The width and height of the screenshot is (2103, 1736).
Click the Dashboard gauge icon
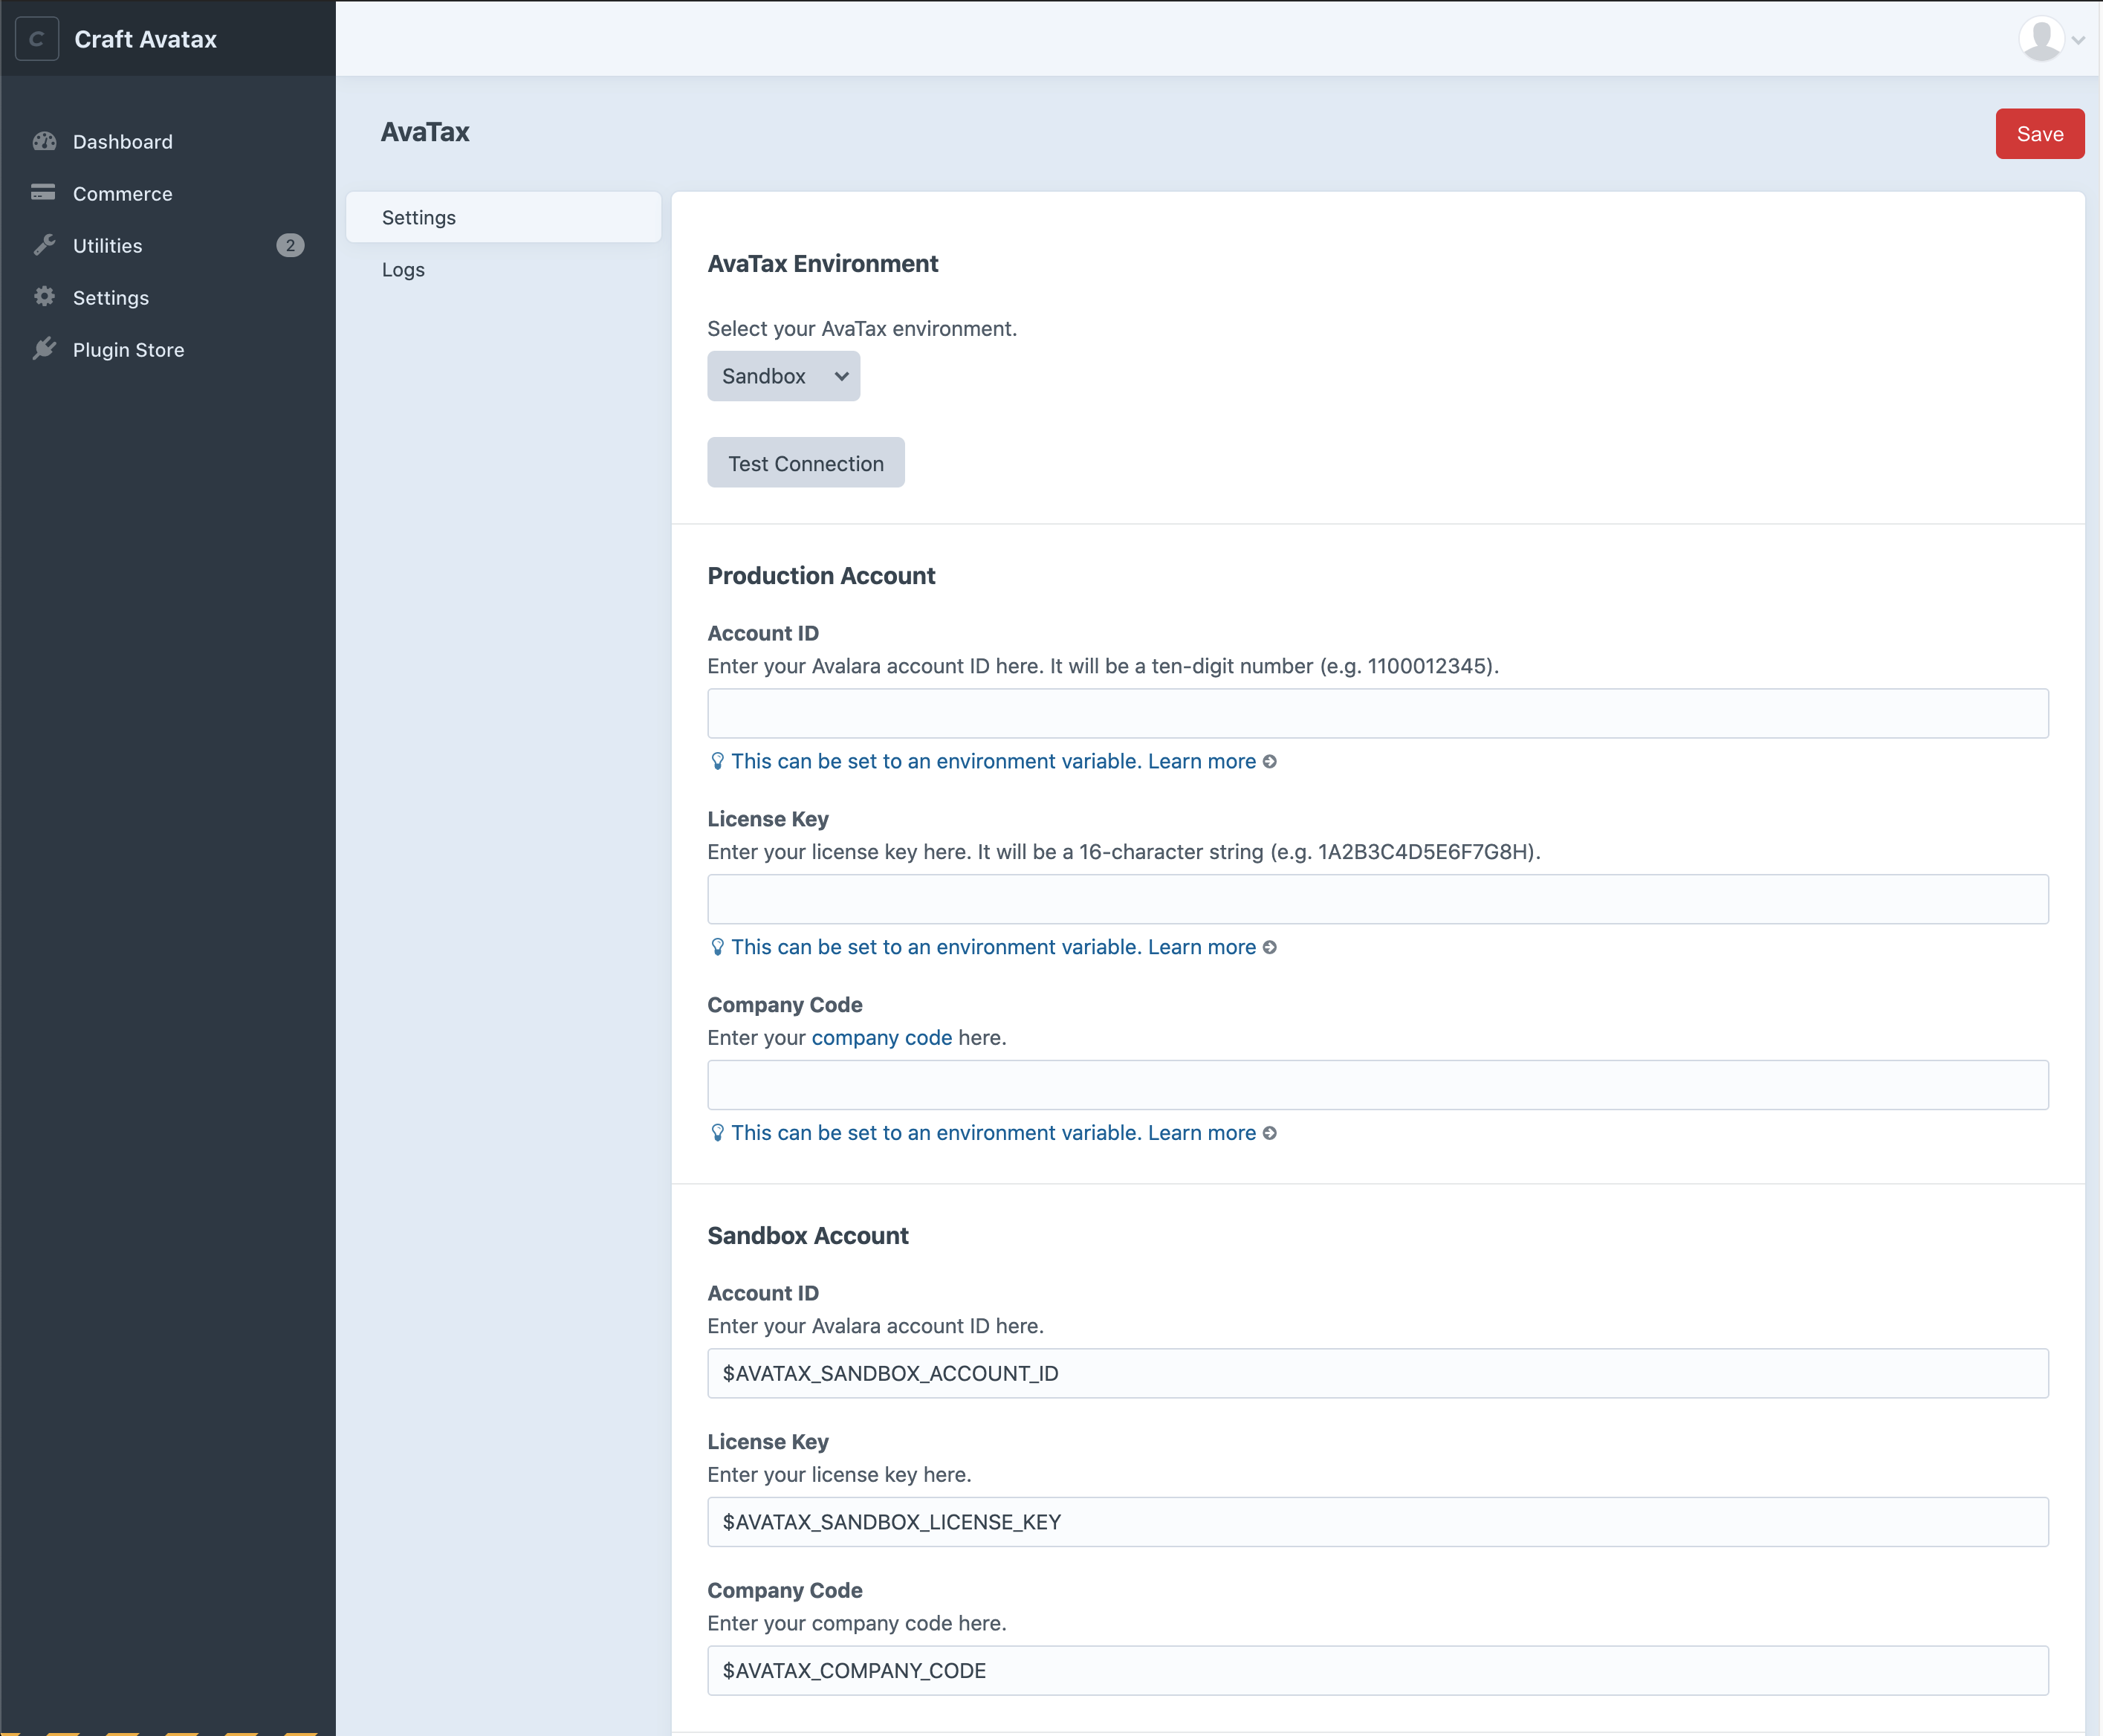[x=44, y=141]
